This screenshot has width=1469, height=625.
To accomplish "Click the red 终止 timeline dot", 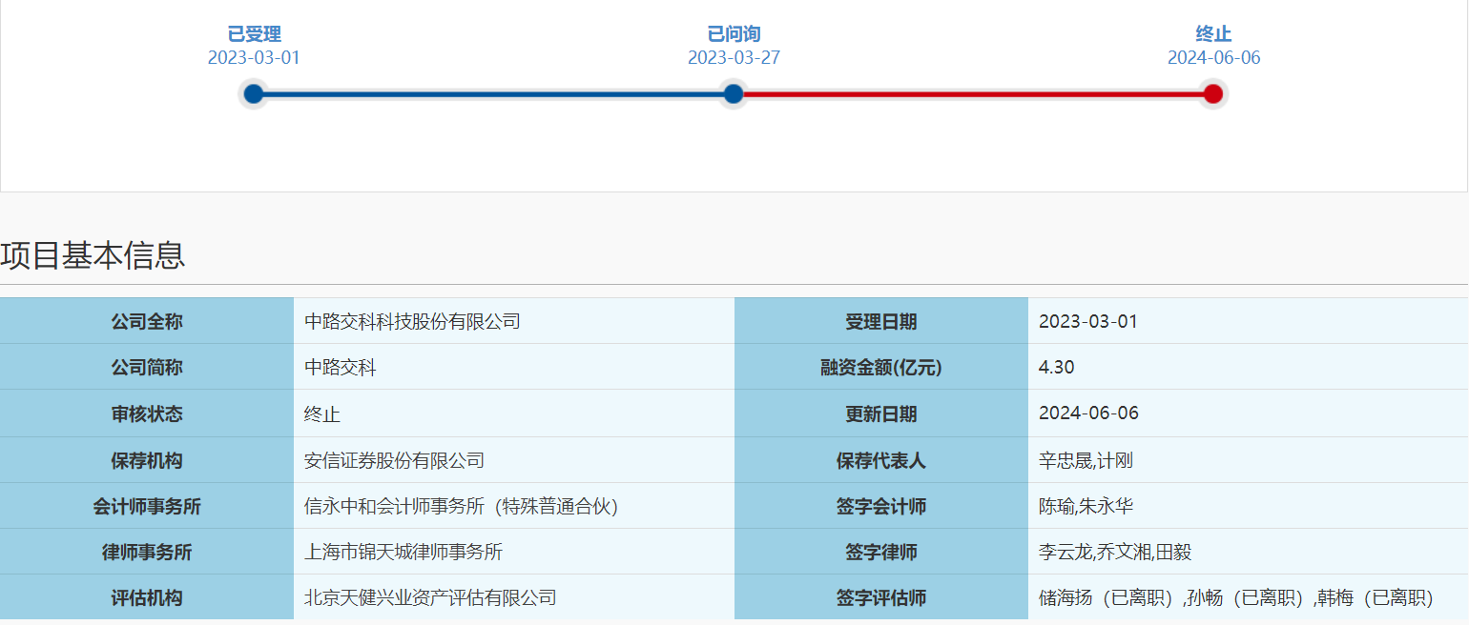I will (1212, 93).
